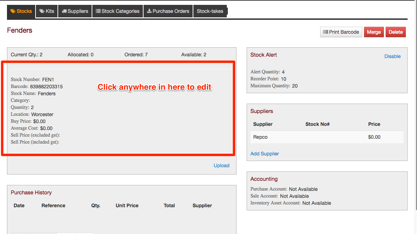417x234 pixels.
Task: Click the tags icon on Kits tab
Action: click(42, 11)
